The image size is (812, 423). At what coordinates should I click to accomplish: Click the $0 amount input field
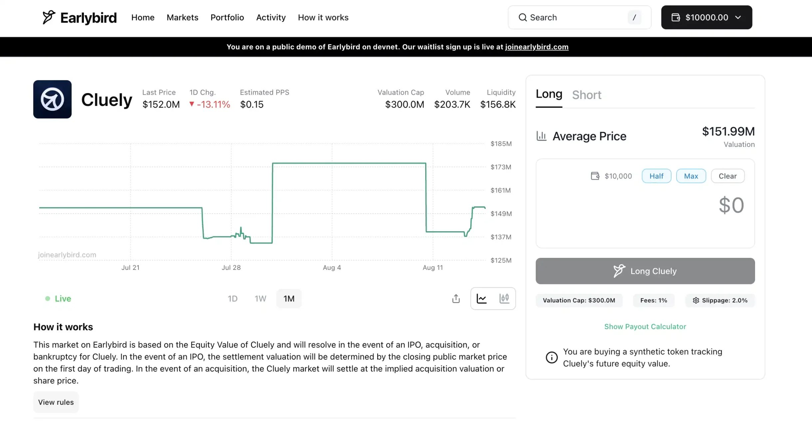(x=731, y=205)
